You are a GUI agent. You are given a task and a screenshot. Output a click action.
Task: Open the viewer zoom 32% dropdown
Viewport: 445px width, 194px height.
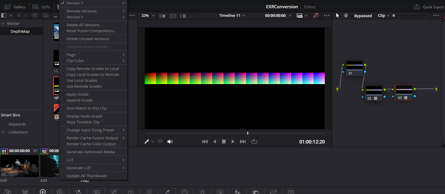[x=147, y=15]
